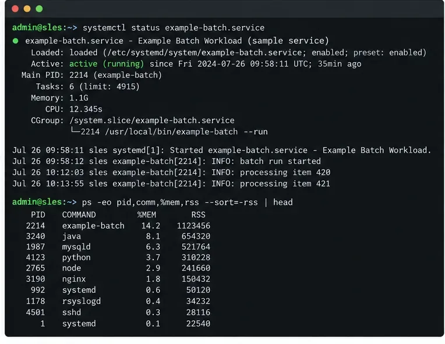Click the 'Started example-batch.service' log line
445x344 pixels.
click(x=222, y=150)
